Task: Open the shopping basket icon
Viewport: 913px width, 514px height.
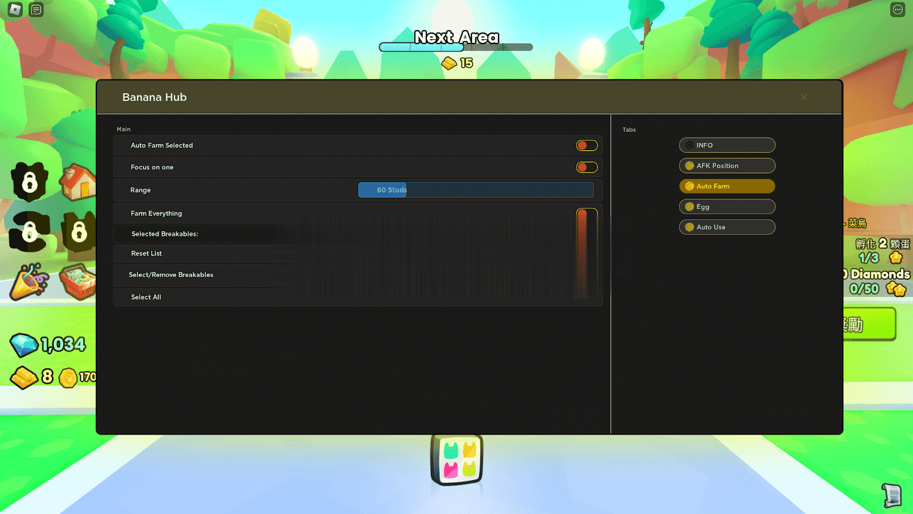Action: coord(78,281)
